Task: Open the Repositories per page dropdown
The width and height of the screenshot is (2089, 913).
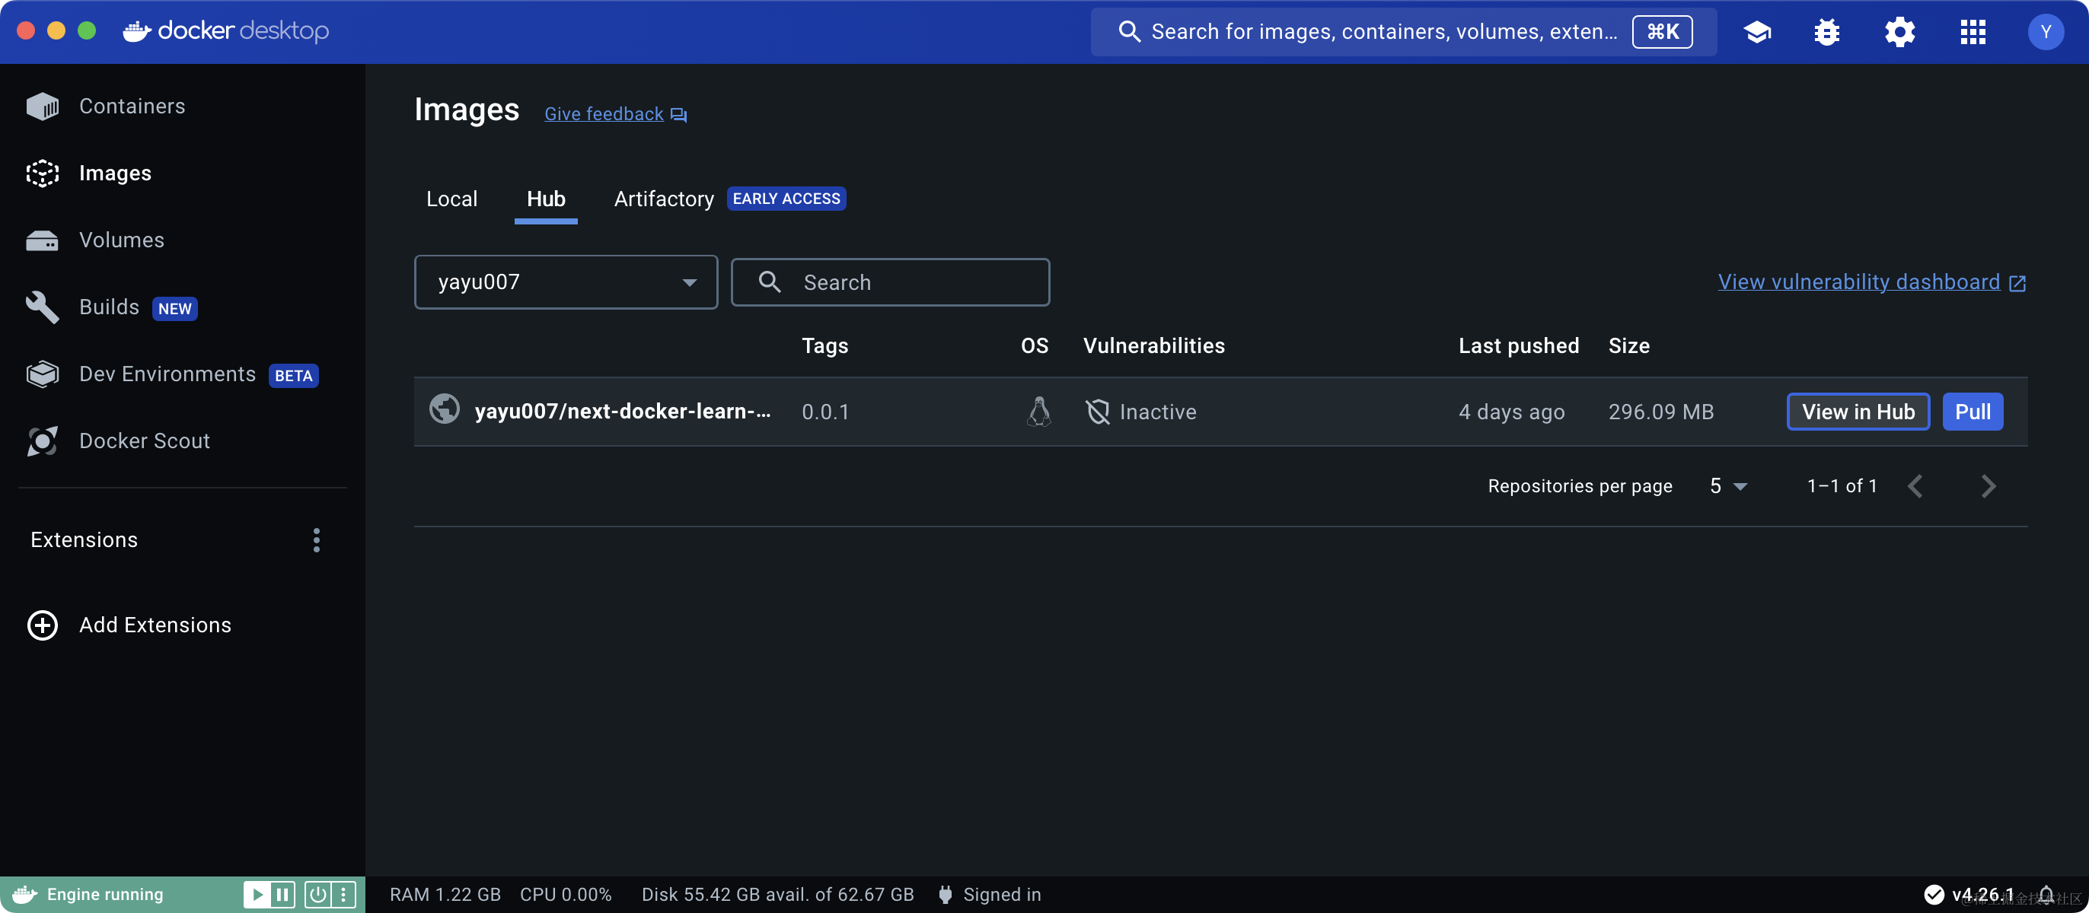Action: pyautogui.click(x=1727, y=486)
